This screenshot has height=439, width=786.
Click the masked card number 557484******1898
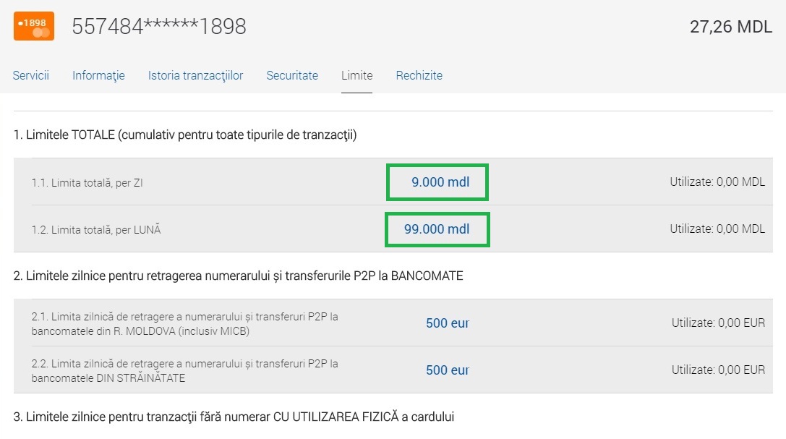[159, 27]
